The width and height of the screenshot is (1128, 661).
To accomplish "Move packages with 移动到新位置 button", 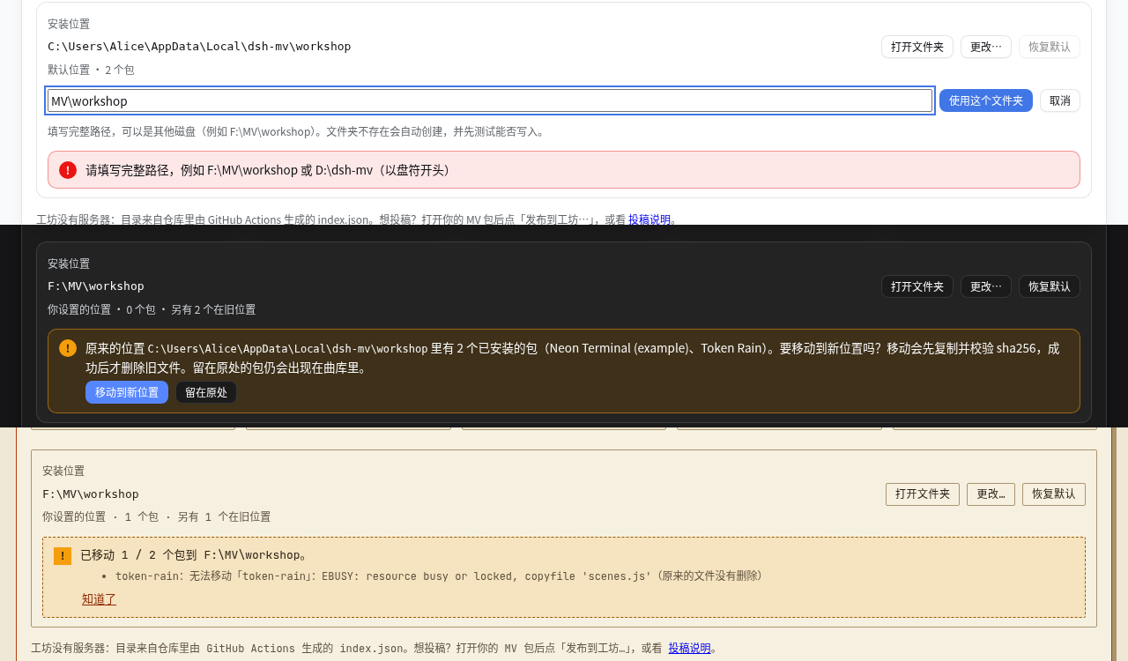I will pyautogui.click(x=127, y=392).
